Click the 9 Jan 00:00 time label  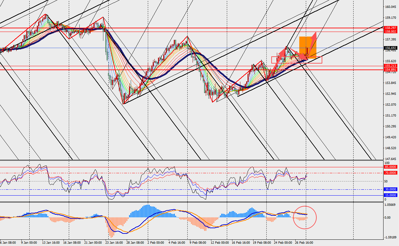click(29, 243)
